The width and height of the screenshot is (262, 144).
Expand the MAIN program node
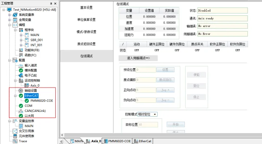coord(21,35)
